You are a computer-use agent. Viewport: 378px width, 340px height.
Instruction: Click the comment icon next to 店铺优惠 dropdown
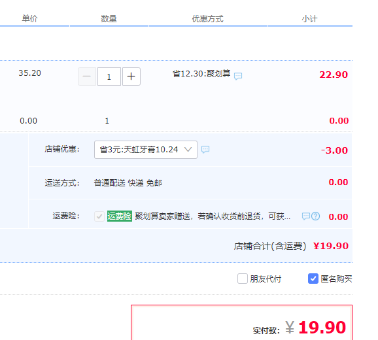(x=205, y=149)
